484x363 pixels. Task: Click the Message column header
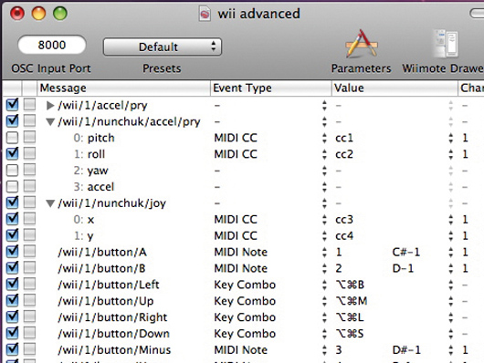[124, 88]
